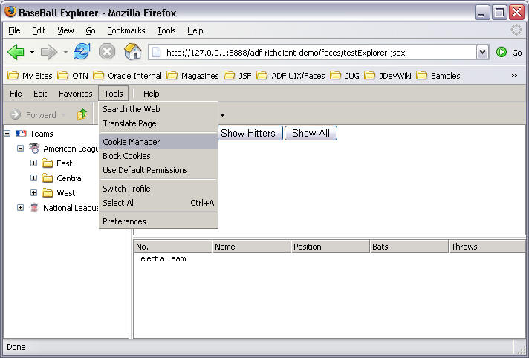Open the Firefox Help menu
Image resolution: width=529 pixels, height=358 pixels.
[x=195, y=30]
